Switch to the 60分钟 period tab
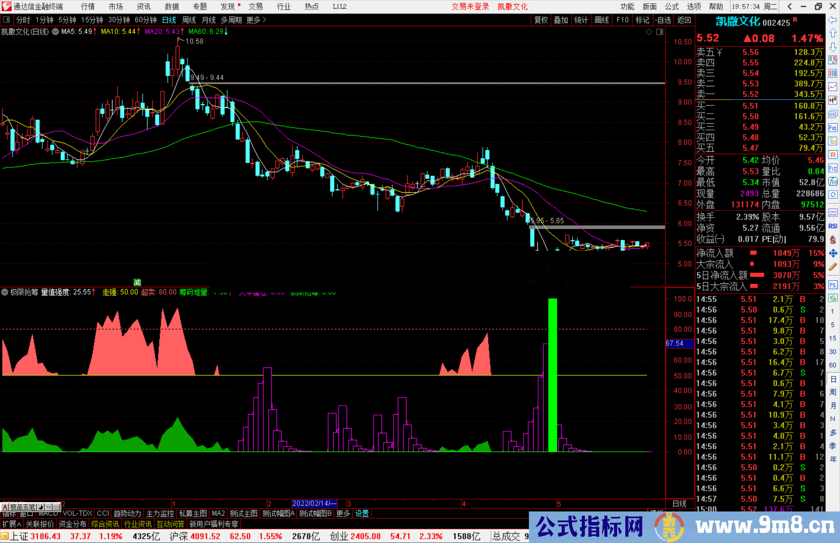840x543 pixels. click(x=145, y=19)
